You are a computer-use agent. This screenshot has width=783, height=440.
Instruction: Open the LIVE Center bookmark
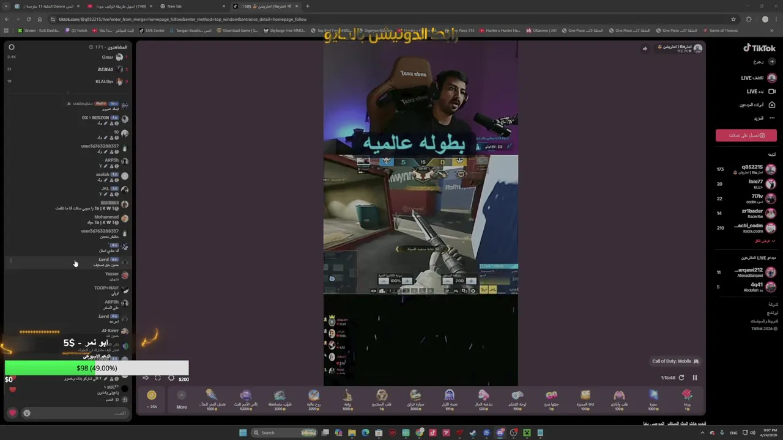click(152, 30)
